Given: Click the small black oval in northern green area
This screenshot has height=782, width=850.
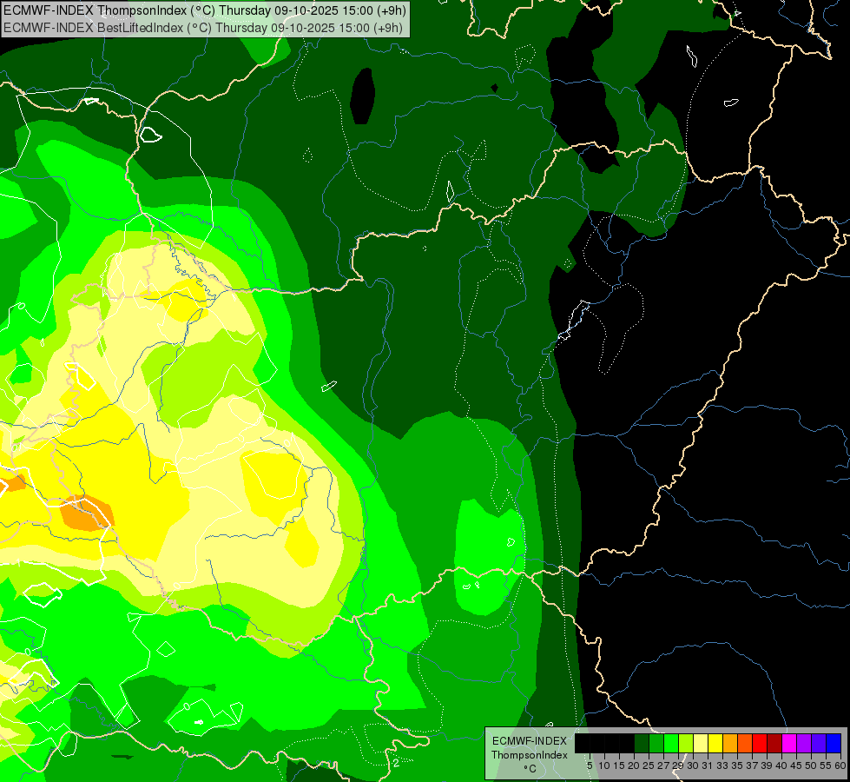Looking at the screenshot, I should [x=362, y=96].
